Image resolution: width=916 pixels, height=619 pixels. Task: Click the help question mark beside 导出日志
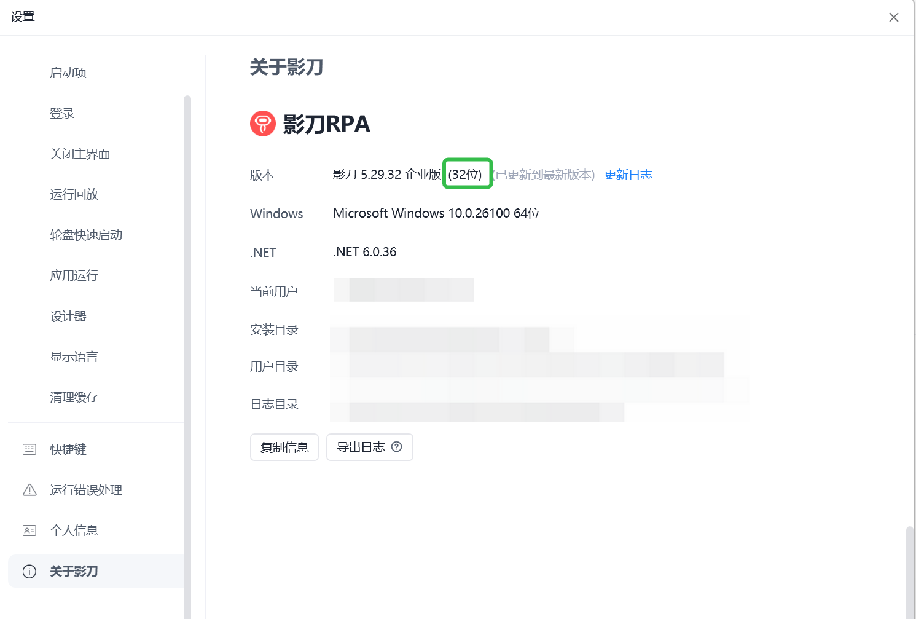point(397,447)
